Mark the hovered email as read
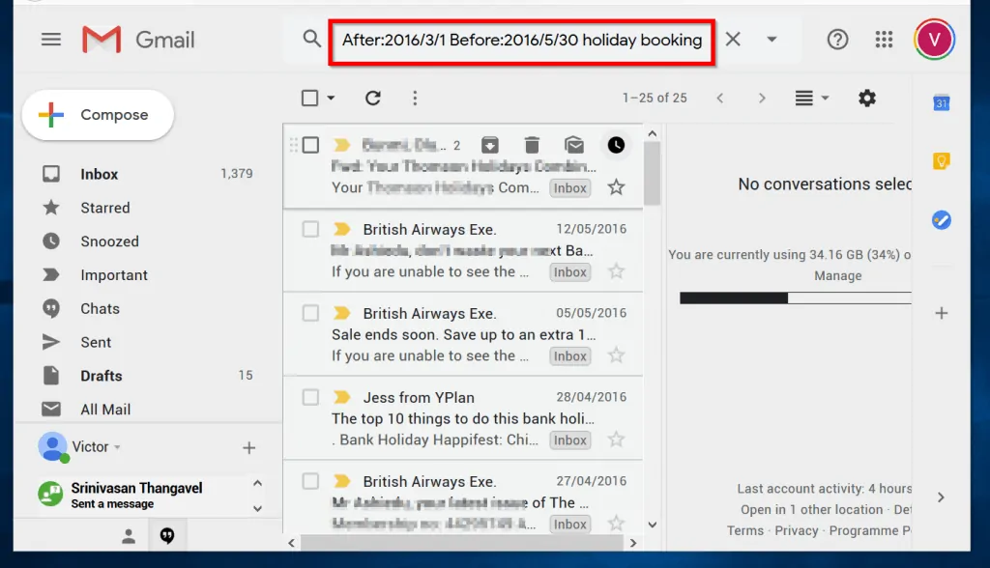The height and width of the screenshot is (568, 990). click(574, 145)
